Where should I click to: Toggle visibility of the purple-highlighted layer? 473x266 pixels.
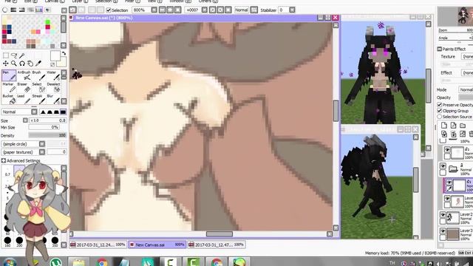449,183
